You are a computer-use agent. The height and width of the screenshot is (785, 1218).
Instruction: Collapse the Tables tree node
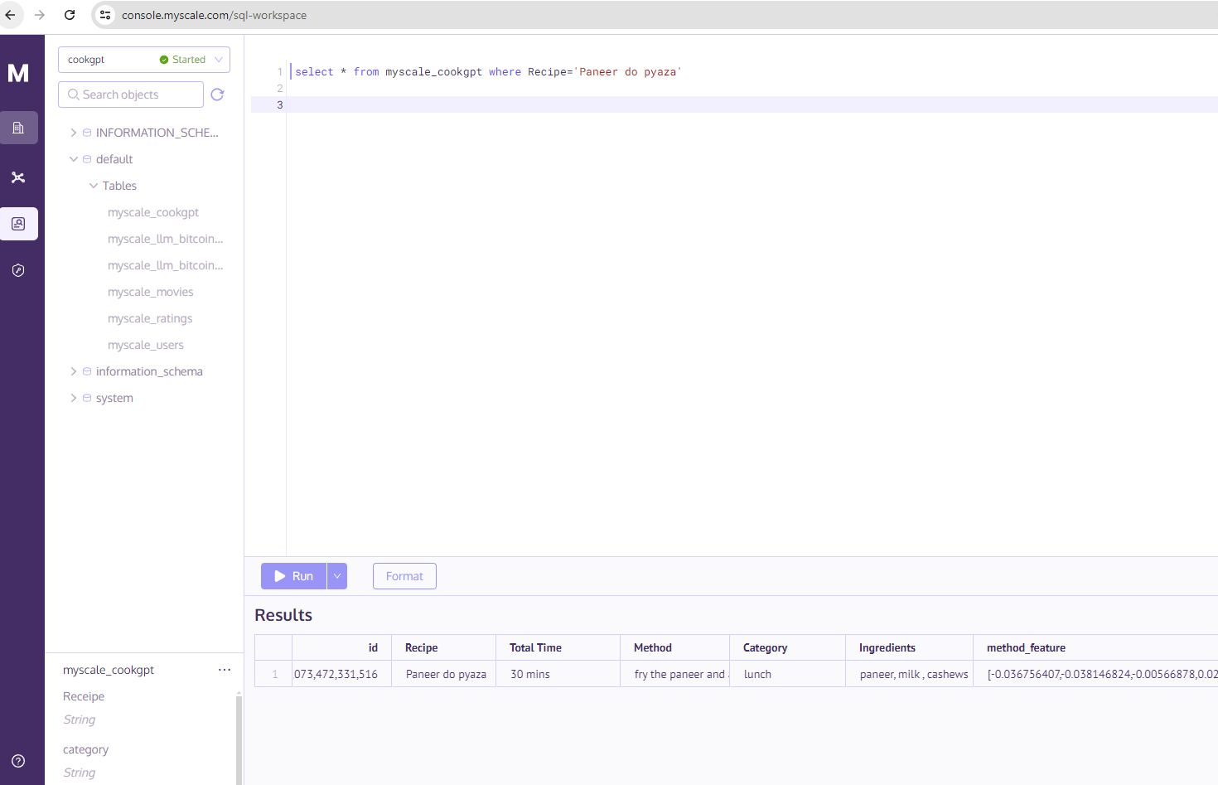coord(94,186)
